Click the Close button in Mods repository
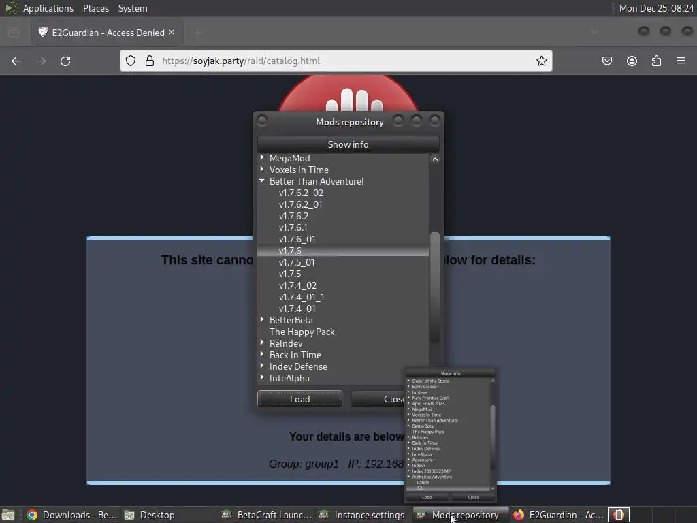Image resolution: width=697 pixels, height=523 pixels. (378, 399)
